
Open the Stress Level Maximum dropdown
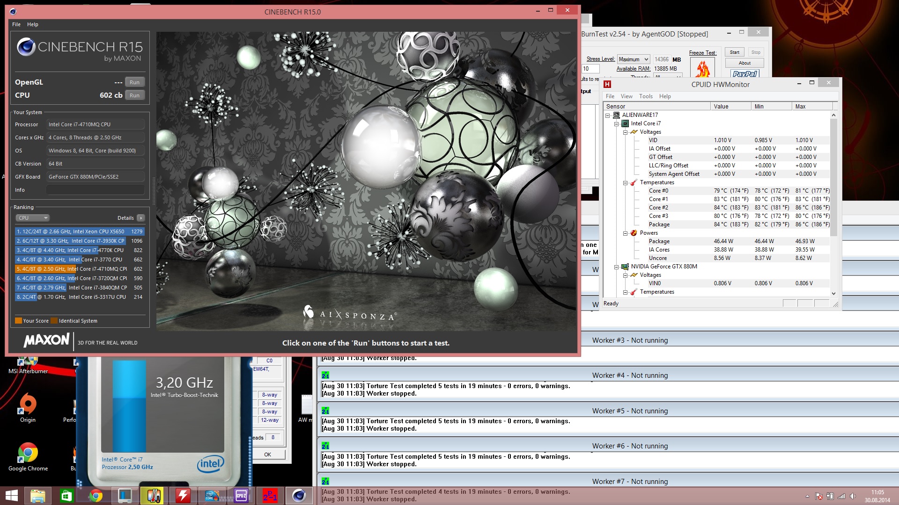(633, 59)
